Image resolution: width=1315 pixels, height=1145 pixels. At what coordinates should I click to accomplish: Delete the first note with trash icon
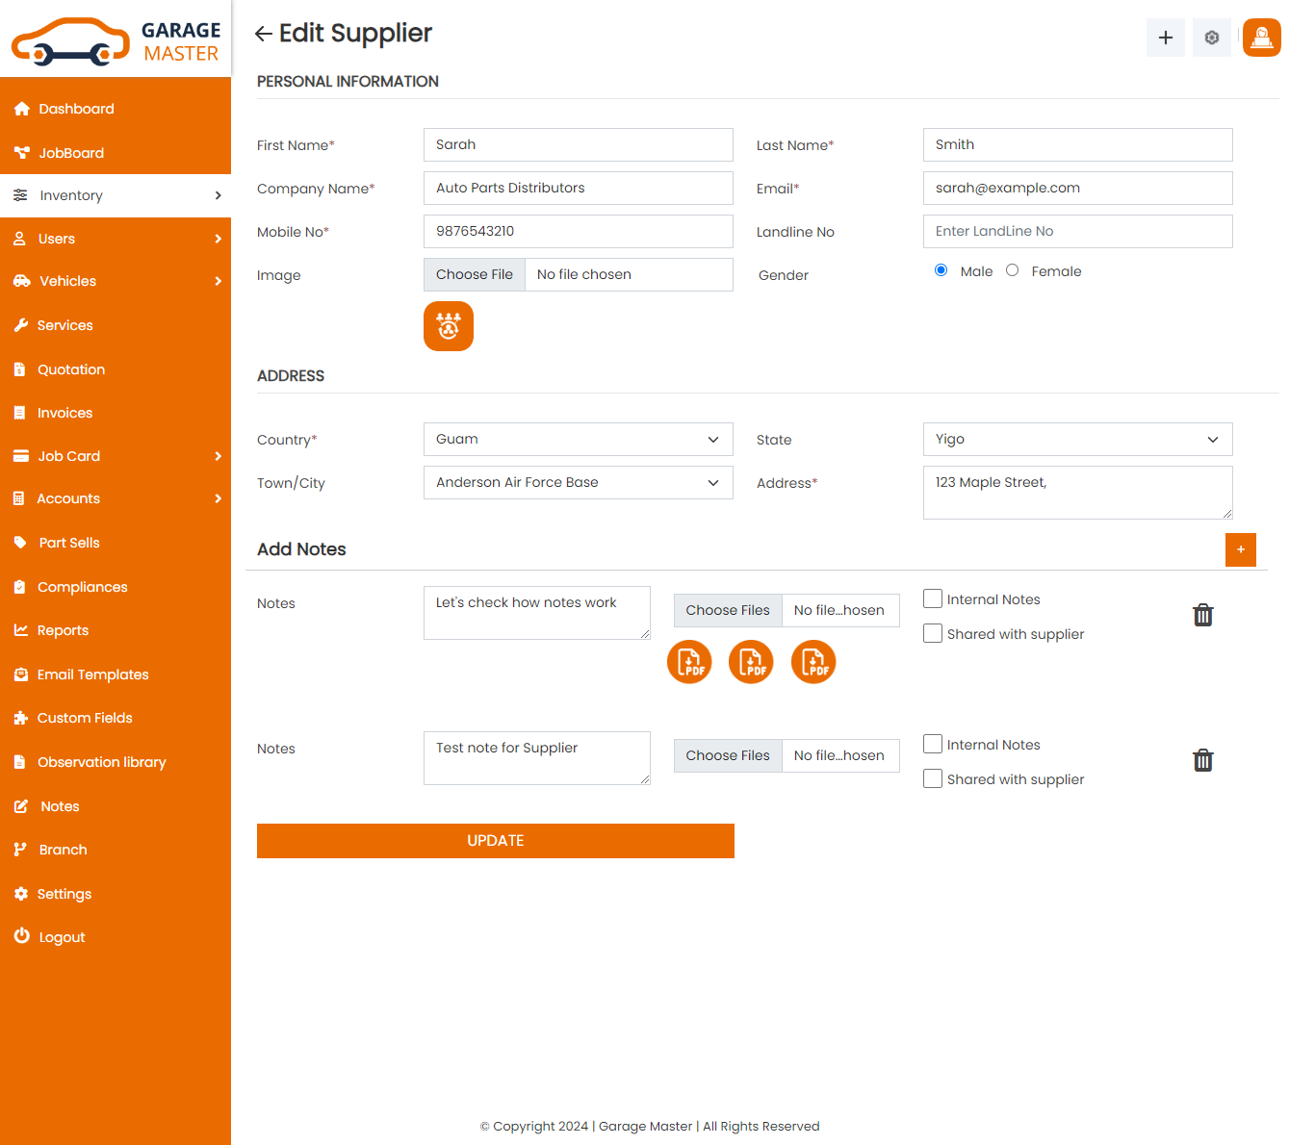pos(1202,615)
